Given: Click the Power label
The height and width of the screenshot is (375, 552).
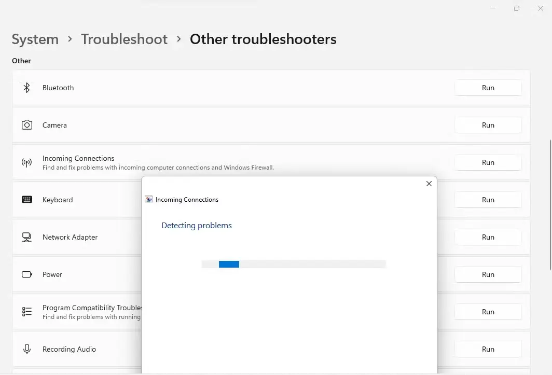Looking at the screenshot, I should coord(52,274).
